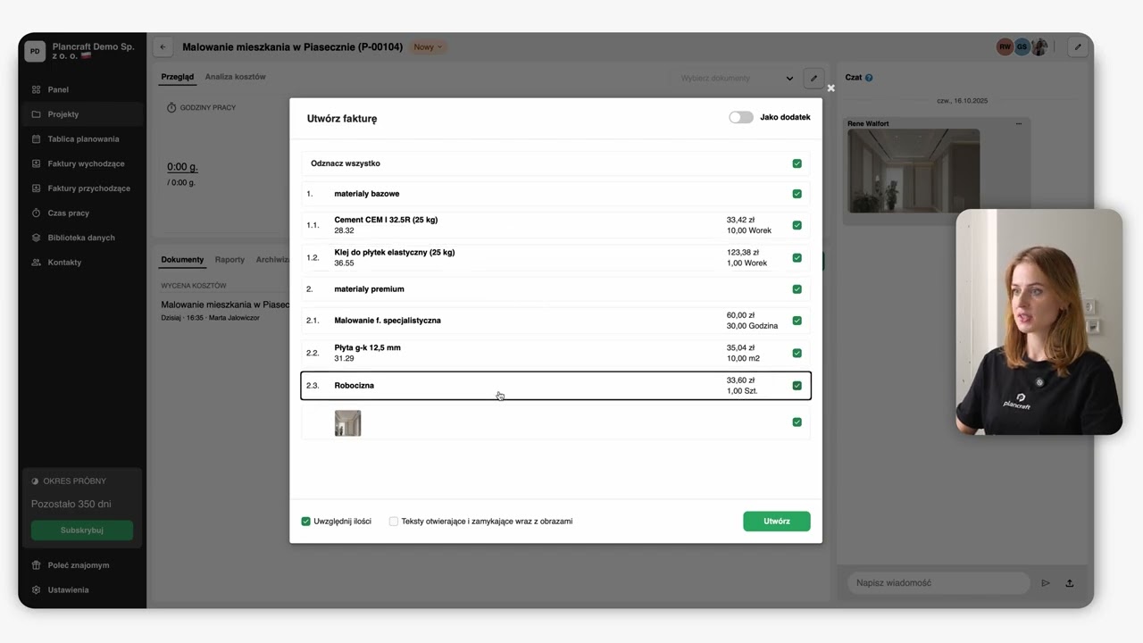Switch to the Raporty tab
Screen dimensions: 1143x643
(x=229, y=260)
